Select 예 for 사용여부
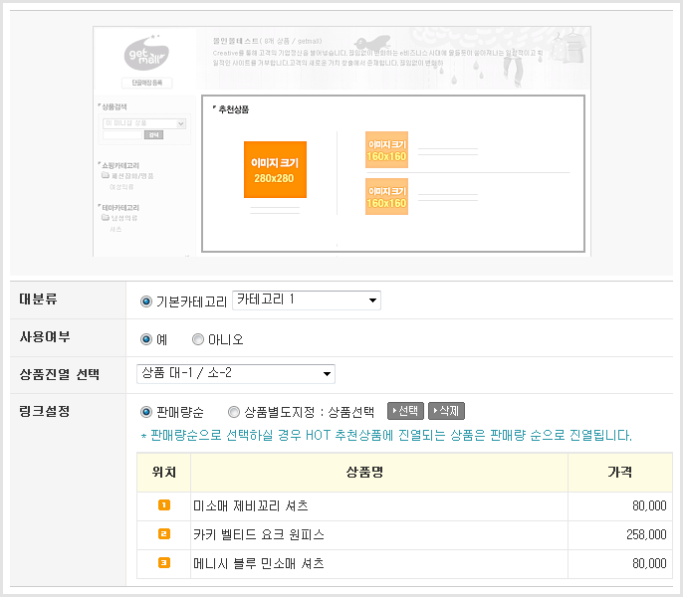Screen dimensions: 683x597 146,339
